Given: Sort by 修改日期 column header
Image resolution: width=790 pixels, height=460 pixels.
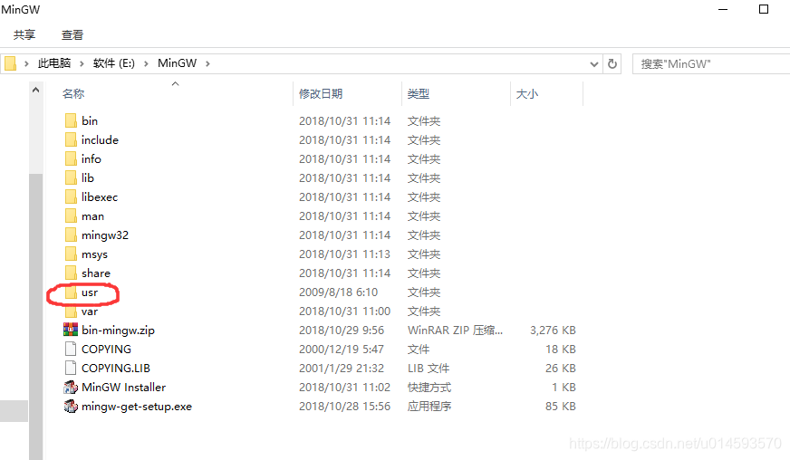Looking at the screenshot, I should pyautogui.click(x=321, y=93).
